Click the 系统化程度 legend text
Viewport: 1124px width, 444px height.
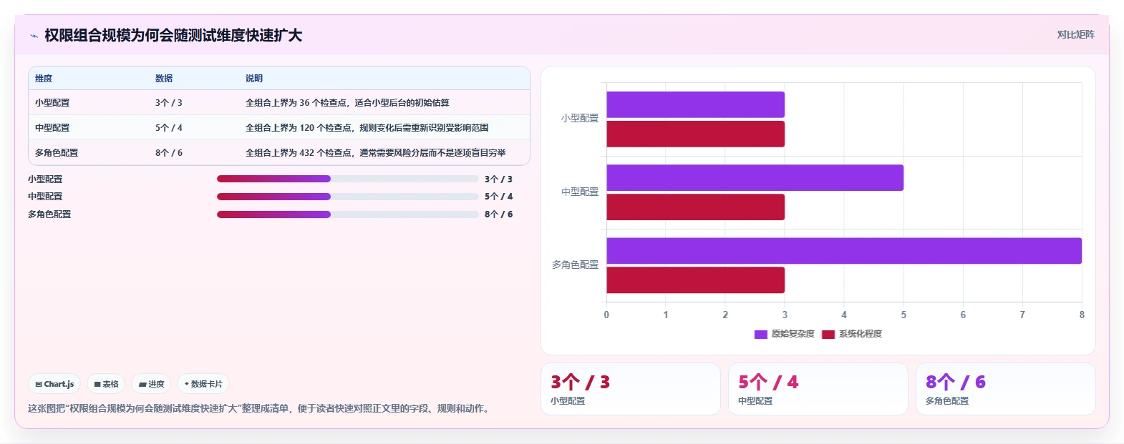tap(861, 334)
